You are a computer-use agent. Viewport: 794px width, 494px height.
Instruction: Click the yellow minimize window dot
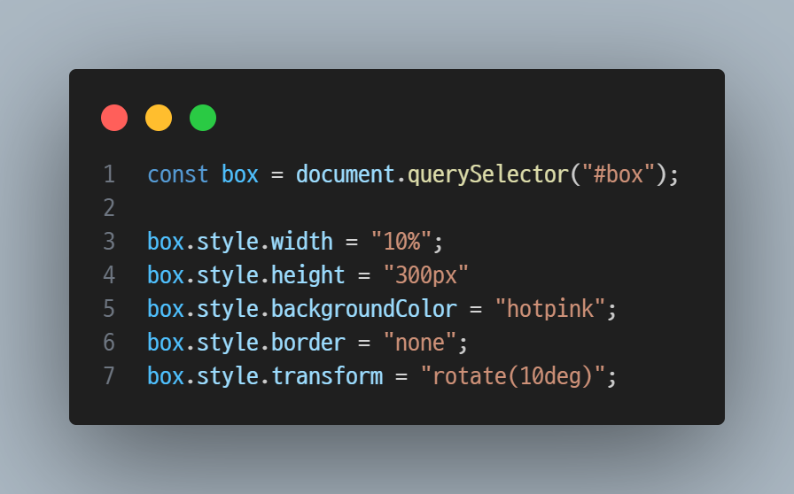pyautogui.click(x=159, y=118)
